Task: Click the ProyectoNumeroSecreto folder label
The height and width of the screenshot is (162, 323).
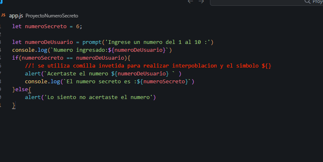Action: click(52, 16)
